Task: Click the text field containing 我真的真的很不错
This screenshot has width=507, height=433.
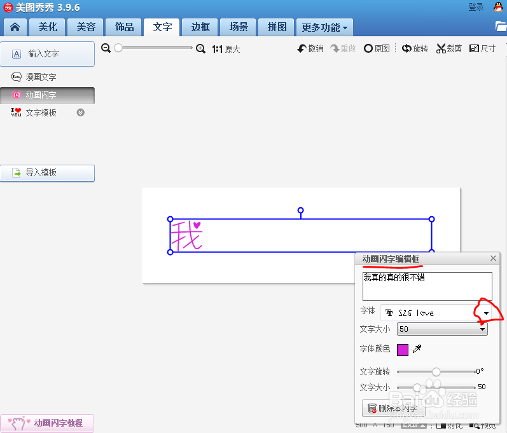Action: coord(427,286)
